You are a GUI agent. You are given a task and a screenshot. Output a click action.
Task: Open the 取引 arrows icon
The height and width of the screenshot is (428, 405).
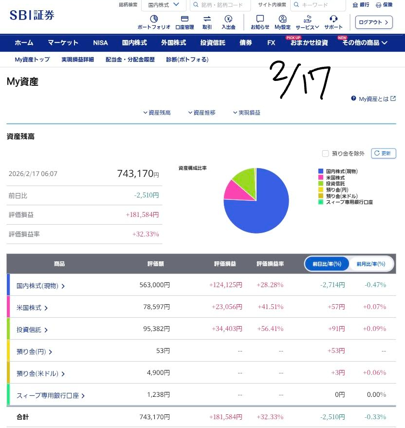point(207,19)
